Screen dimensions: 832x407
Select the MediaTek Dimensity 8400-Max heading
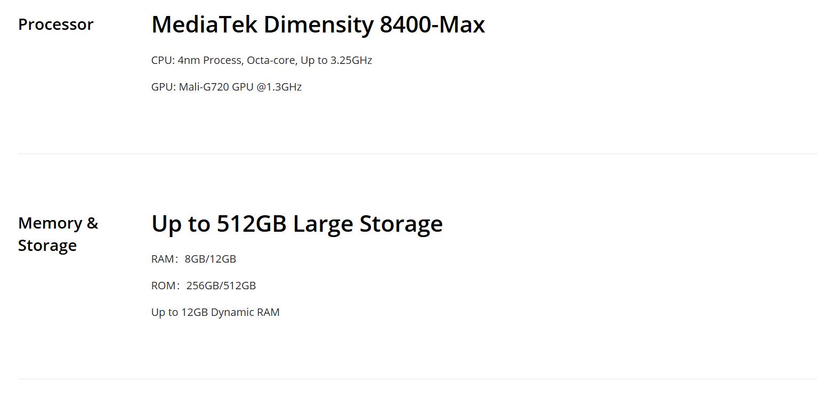click(x=318, y=25)
